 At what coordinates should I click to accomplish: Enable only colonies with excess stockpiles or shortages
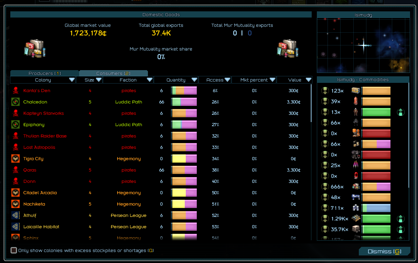click(x=14, y=250)
